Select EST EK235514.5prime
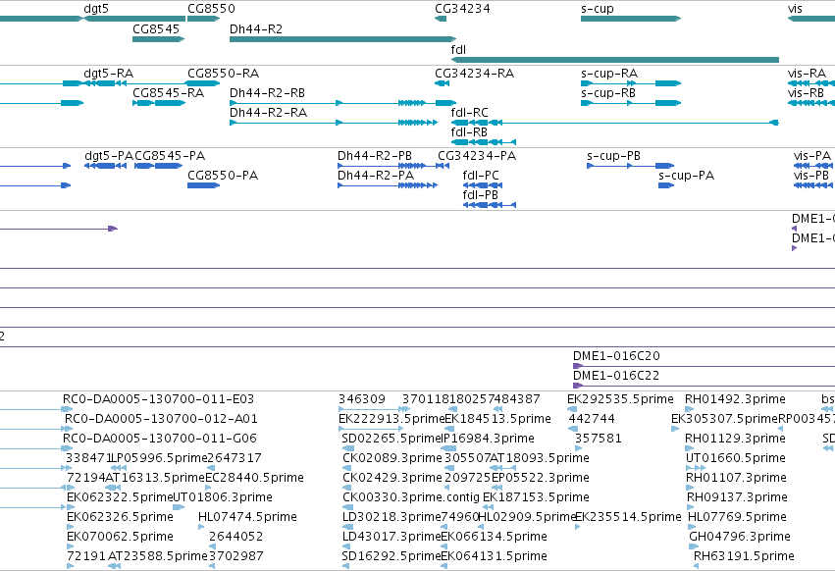 tap(628, 517)
